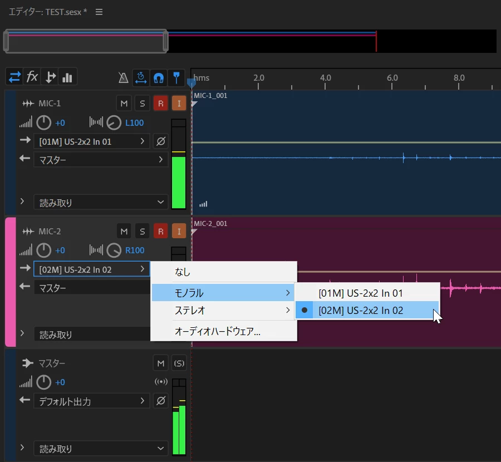
Task: Open Master デフォルト出力 output selector
Action: point(92,401)
